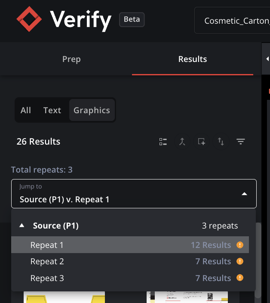Click the Verify red diamond logo
This screenshot has height=303, width=270.
click(x=29, y=19)
